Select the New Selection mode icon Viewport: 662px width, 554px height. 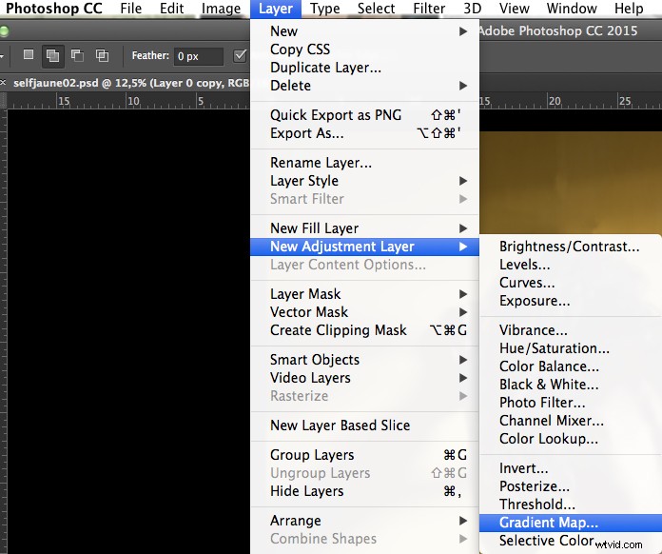pyautogui.click(x=29, y=55)
